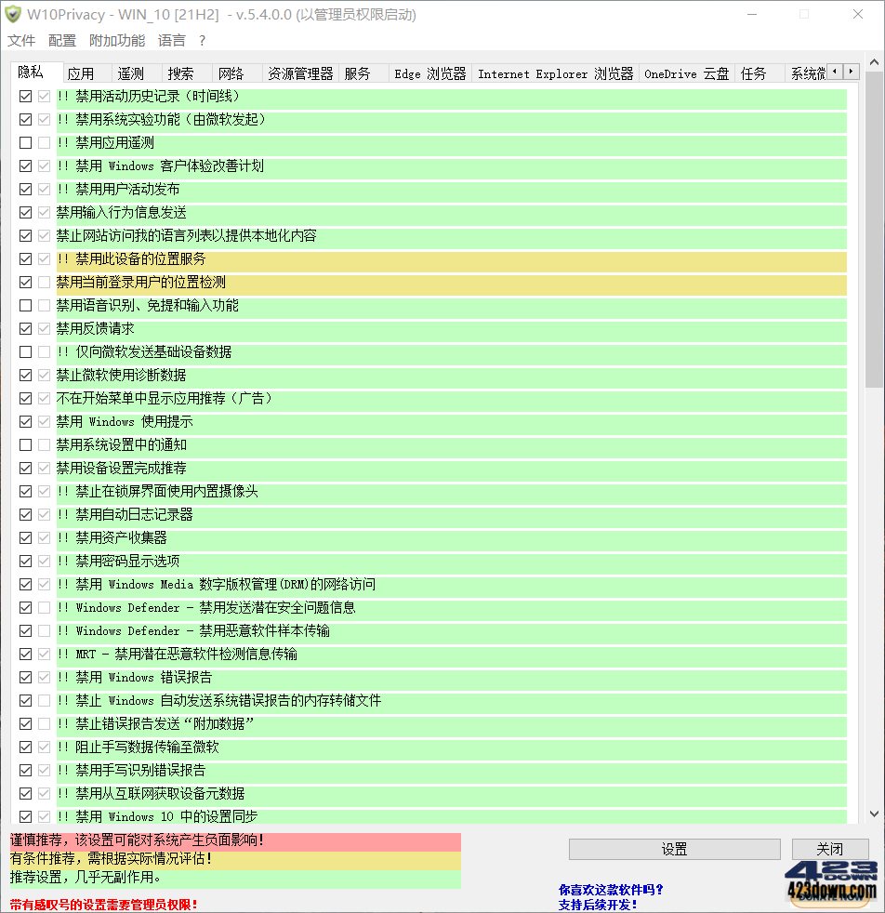885x913 pixels.
Task: Uncheck 禁用系统实验功能（由微软发起）
Action: coord(25,119)
